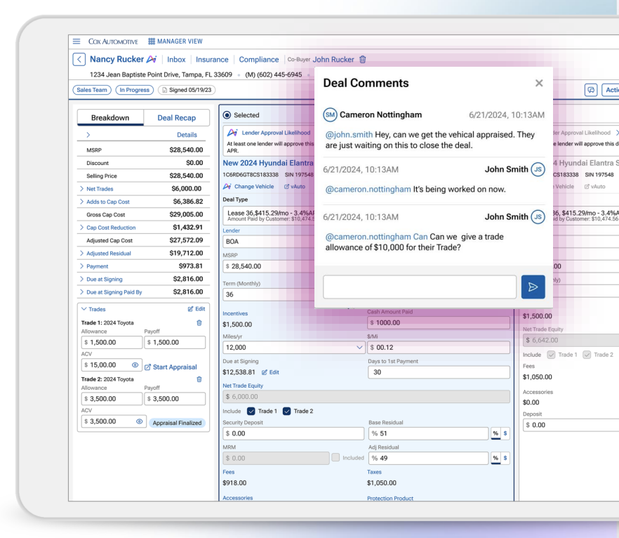Expand Adds to Cap Cost row
The image size is (619, 538).
point(81,202)
